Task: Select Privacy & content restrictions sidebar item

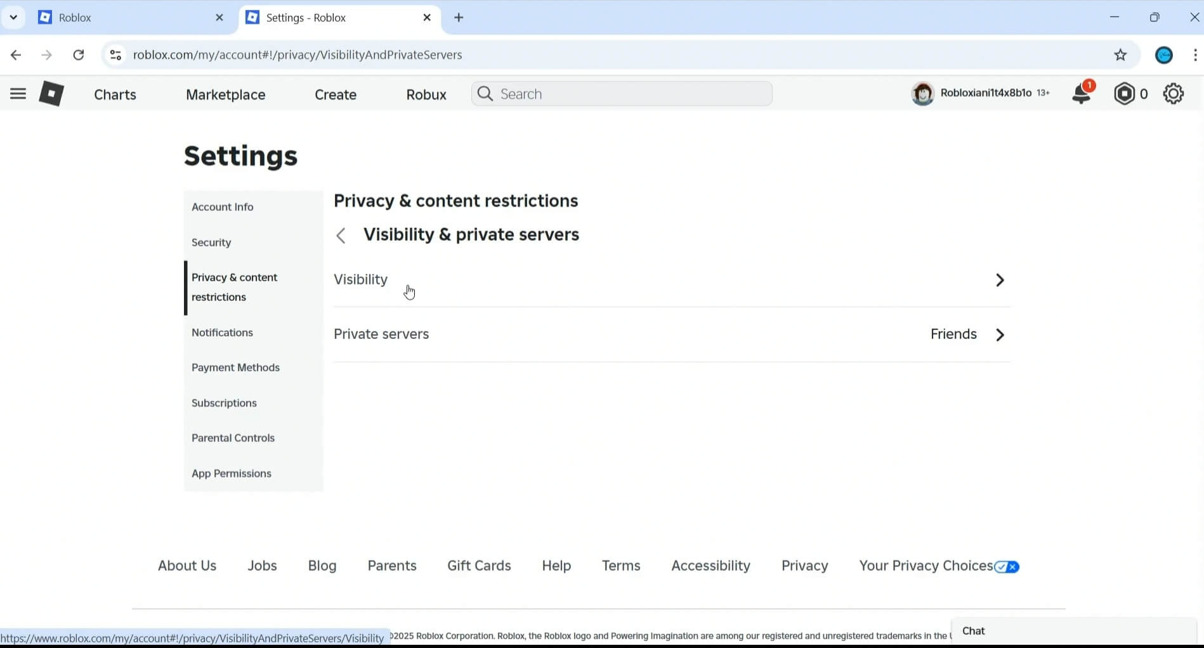Action: [x=254, y=287]
